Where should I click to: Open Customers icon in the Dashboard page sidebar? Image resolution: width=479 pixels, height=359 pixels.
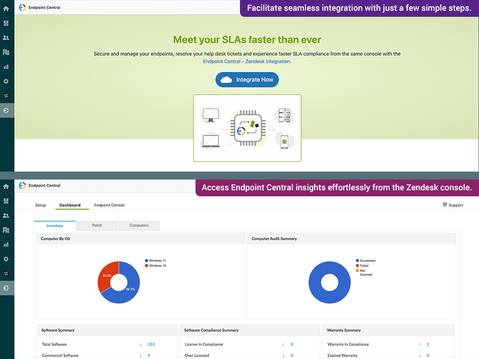point(6,215)
